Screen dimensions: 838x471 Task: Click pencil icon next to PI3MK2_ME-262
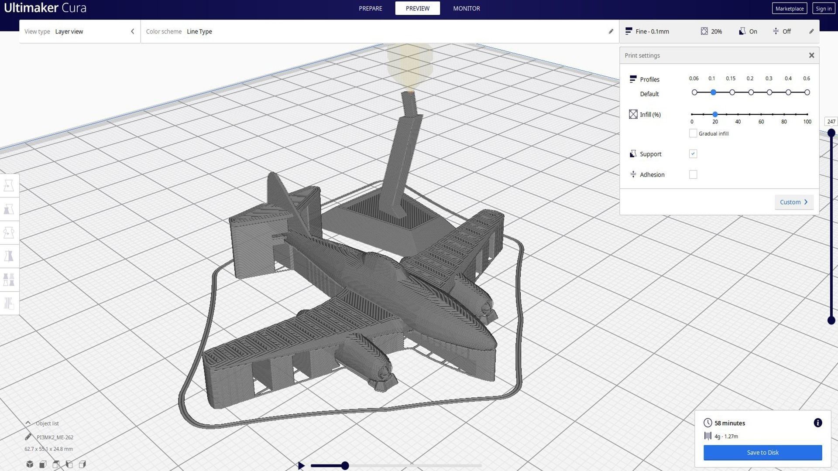click(28, 437)
